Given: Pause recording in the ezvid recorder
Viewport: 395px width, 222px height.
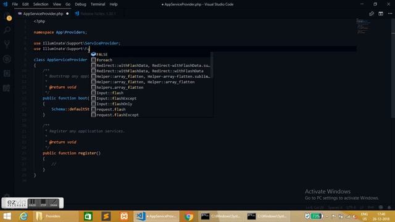Looking at the screenshot, I should [x=32, y=203].
